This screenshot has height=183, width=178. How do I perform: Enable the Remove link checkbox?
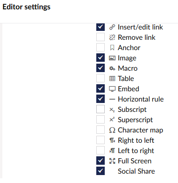coord(101,37)
